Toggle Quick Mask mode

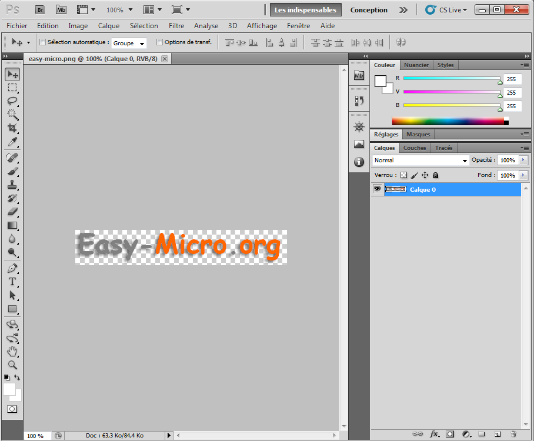(12, 409)
